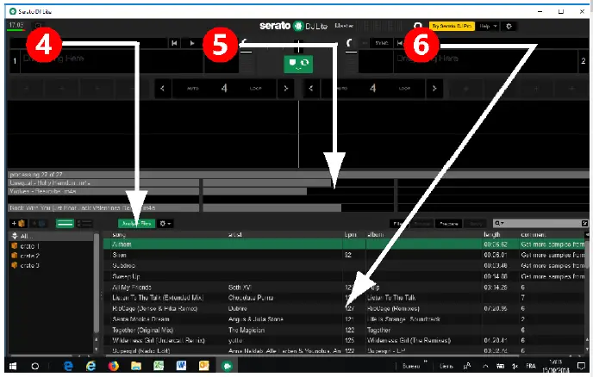Launch Firefox from taskbar
593x377 pixels.
coord(113,366)
